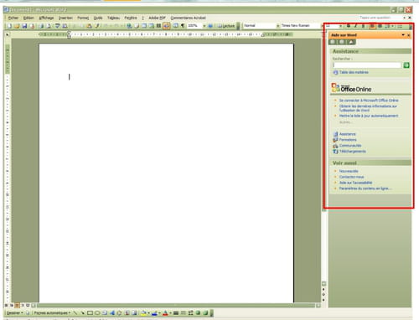Image resolution: width=419 pixels, height=320 pixels.
Task: Click the Home icon in help pane
Action: [351, 42]
